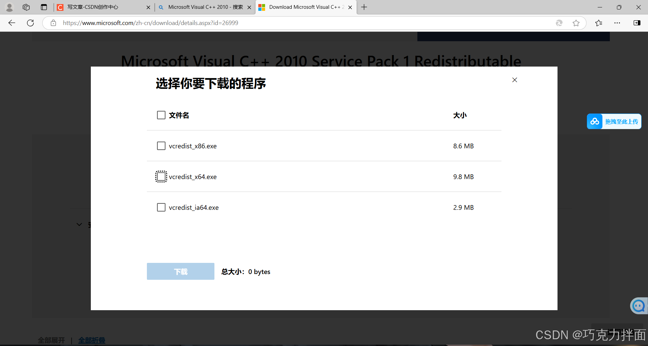Viewport: 648px width, 346px height.
Task: Check the vcredist_x86.exe checkbox
Action: point(161,146)
